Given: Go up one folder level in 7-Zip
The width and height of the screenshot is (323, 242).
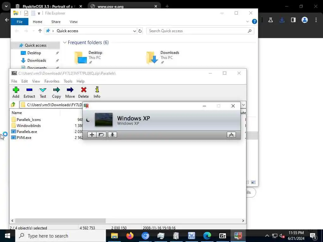Looking at the screenshot, I should [x=13, y=105].
